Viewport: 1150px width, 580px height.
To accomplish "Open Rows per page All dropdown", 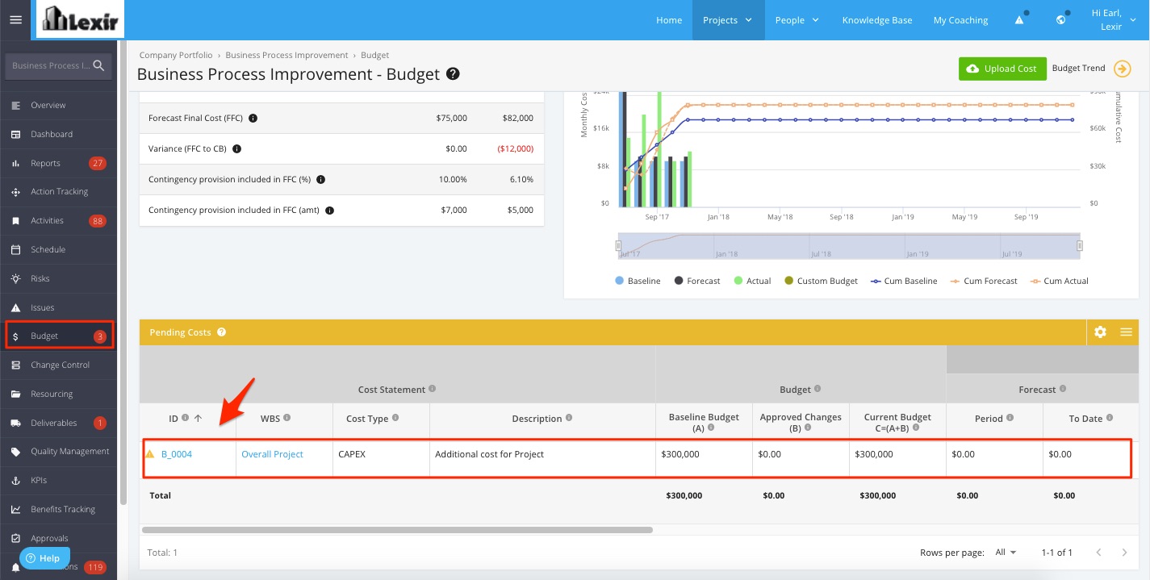I will pyautogui.click(x=1006, y=553).
